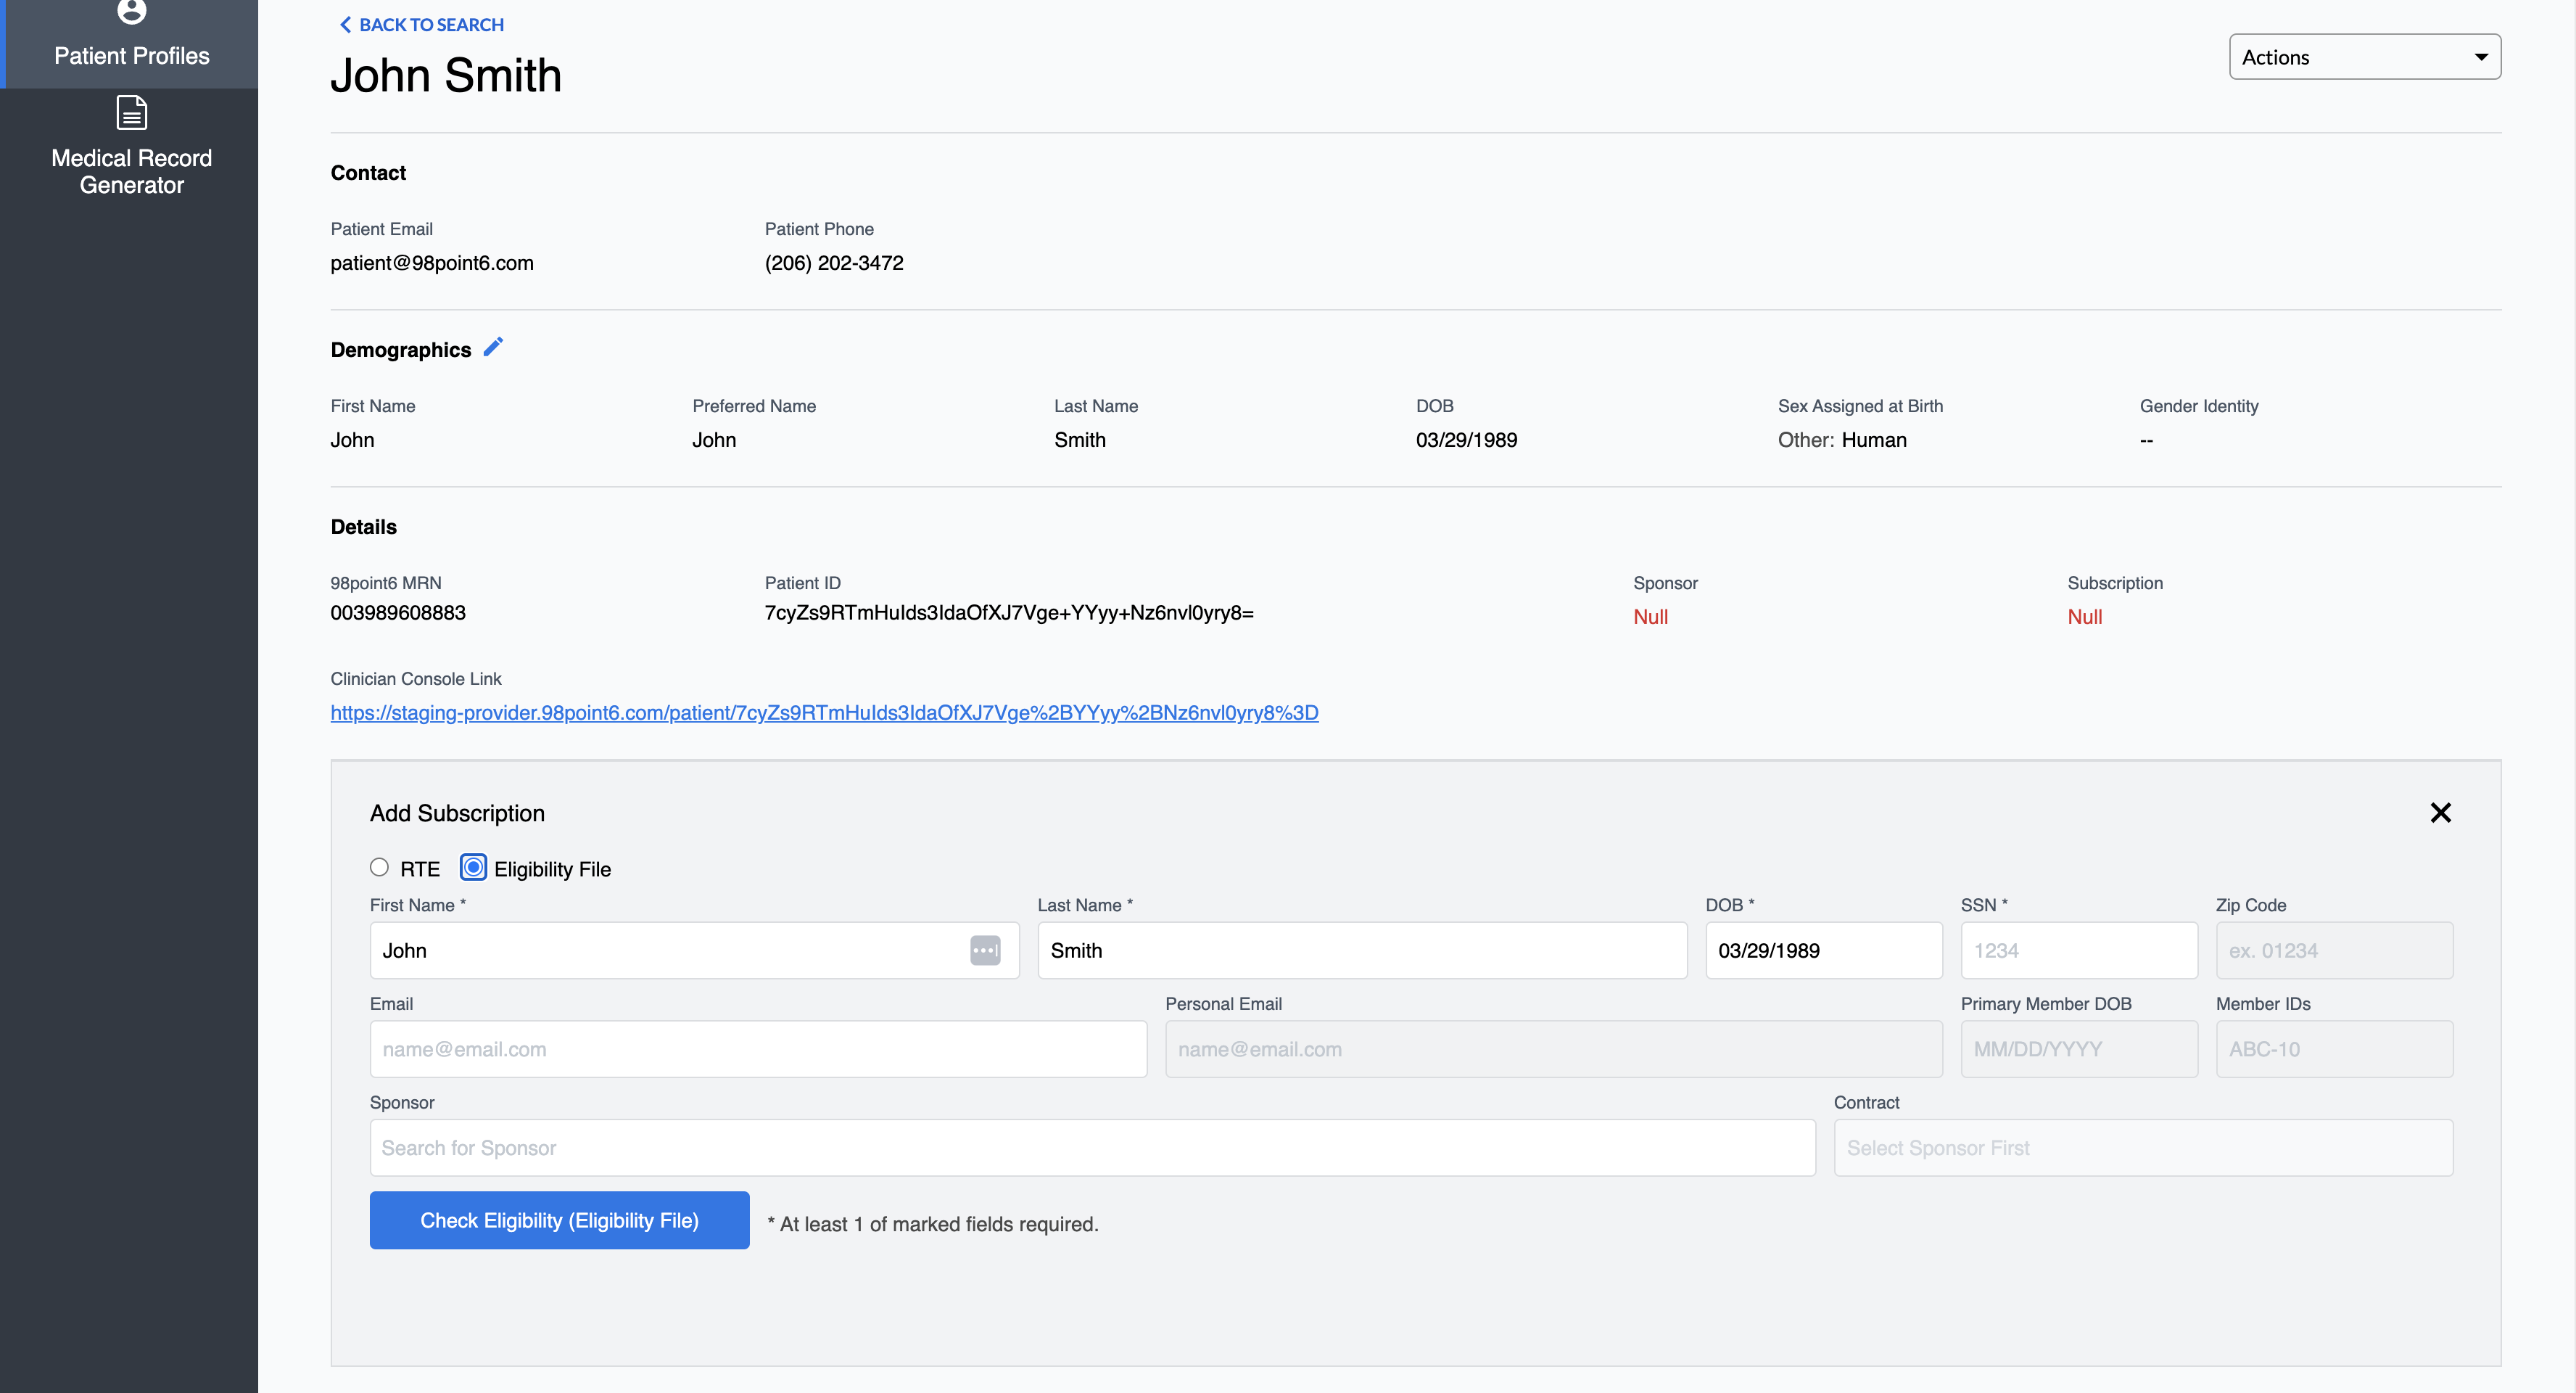
Task: Select the RTE radio button
Action: 379,868
